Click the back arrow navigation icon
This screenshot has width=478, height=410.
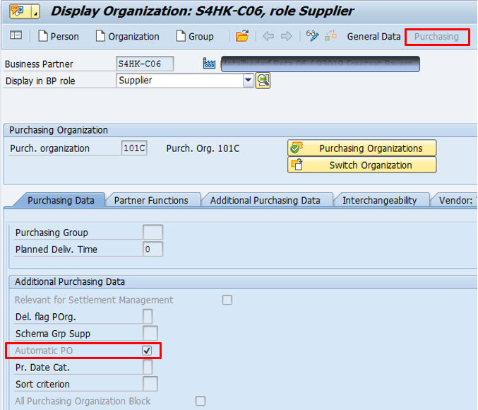[x=268, y=36]
